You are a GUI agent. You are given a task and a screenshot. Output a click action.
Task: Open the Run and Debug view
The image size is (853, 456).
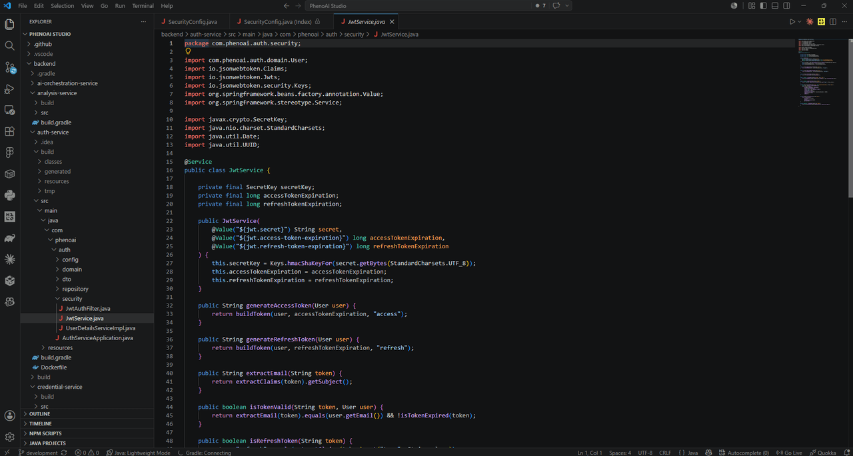tap(10, 89)
